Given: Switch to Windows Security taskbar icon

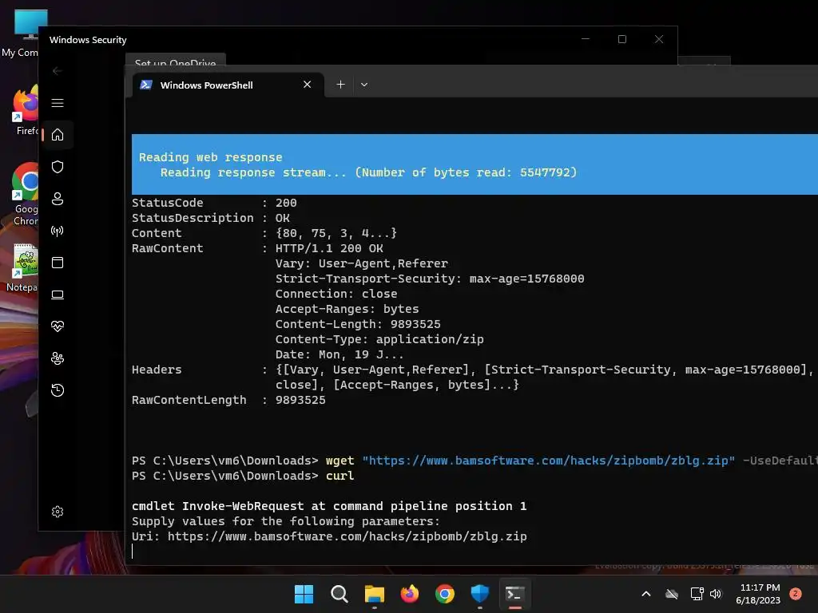Looking at the screenshot, I should 480,594.
